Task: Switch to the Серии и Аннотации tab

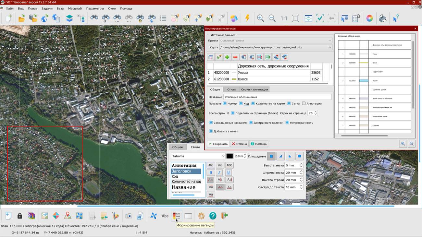Action: (x=254, y=89)
